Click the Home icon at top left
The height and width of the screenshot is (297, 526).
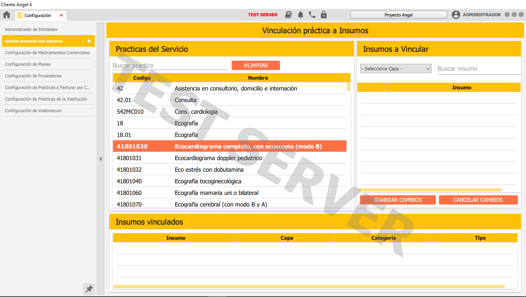click(x=6, y=14)
